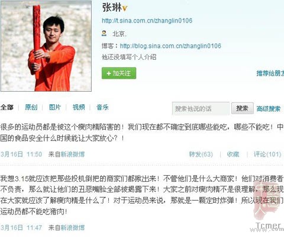Image resolution: width=284 pixels, height=238 pixels.
Task: Switch to the 音乐 tab
Action: click(102, 107)
